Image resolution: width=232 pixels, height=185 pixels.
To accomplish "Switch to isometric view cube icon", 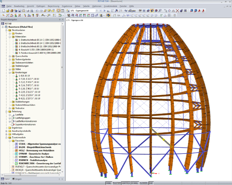I will coord(92,15).
